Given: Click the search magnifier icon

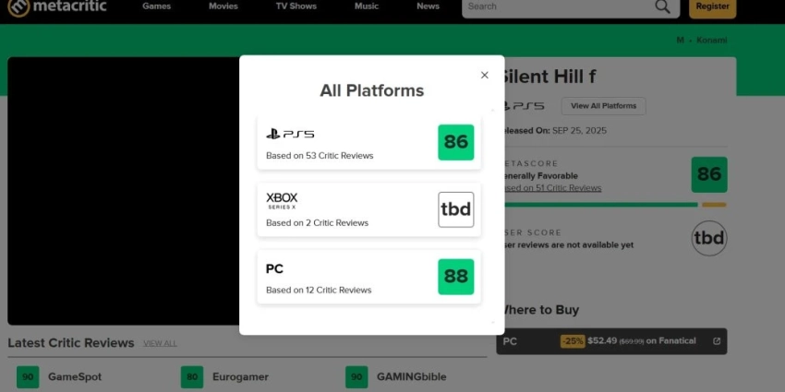Looking at the screenshot, I should [662, 6].
